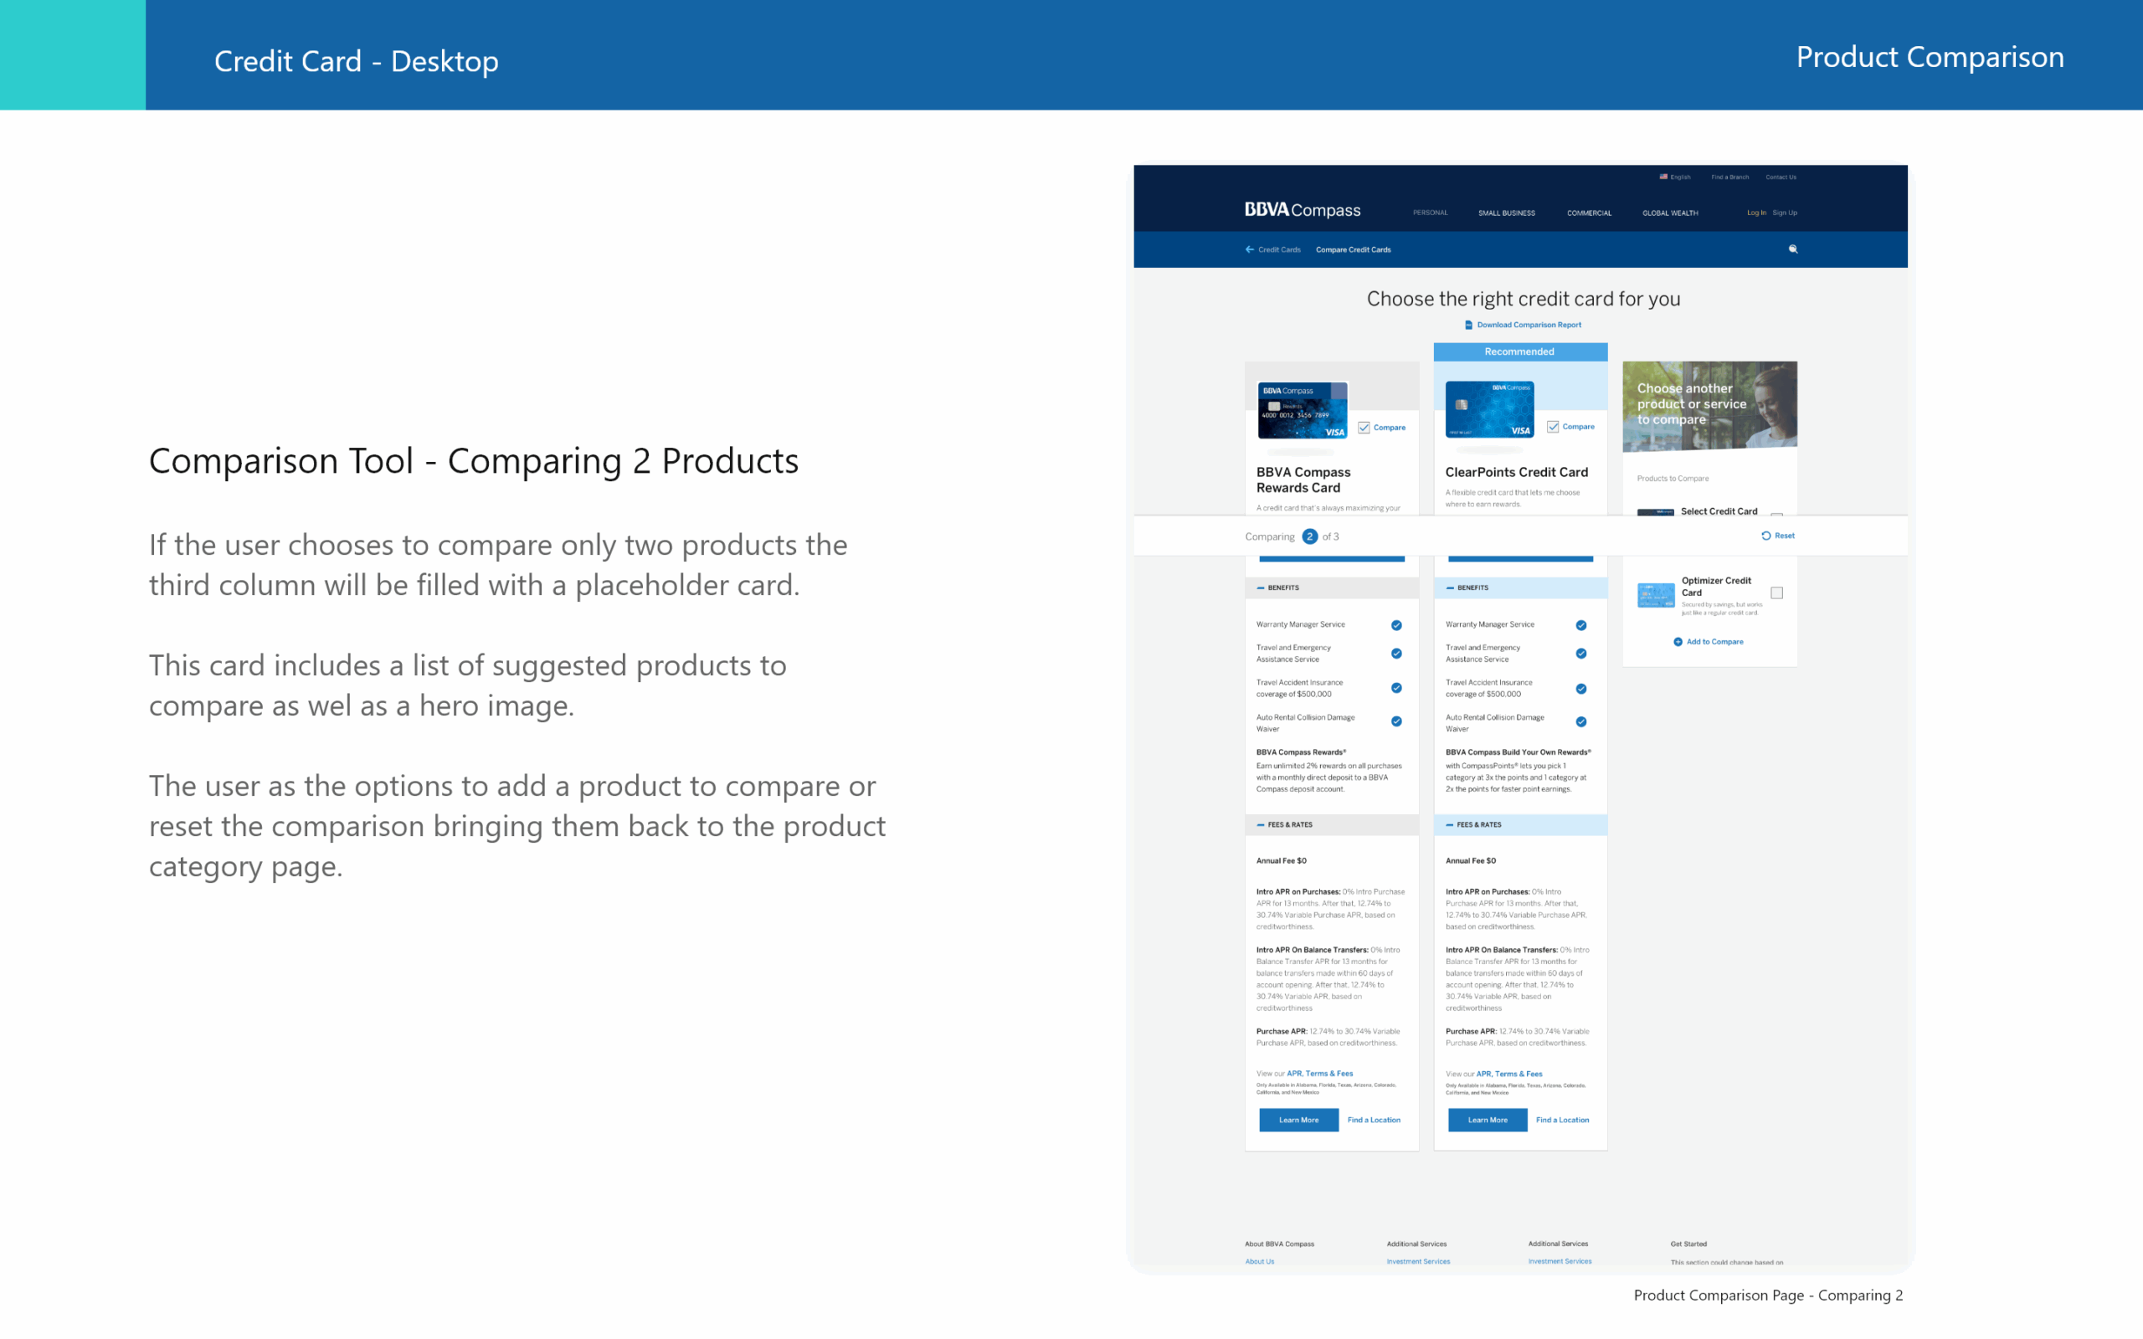Click the 'Credit Card - Desktop' slide title
The height and width of the screenshot is (1339, 2143).
click(x=356, y=61)
